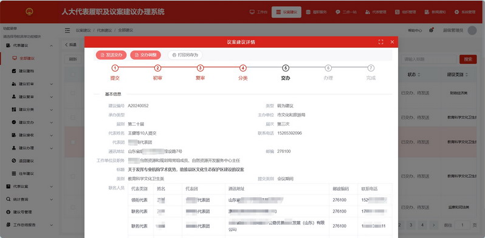Select the 建议编号 value A20240052
The height and width of the screenshot is (238, 485).
(x=138, y=106)
